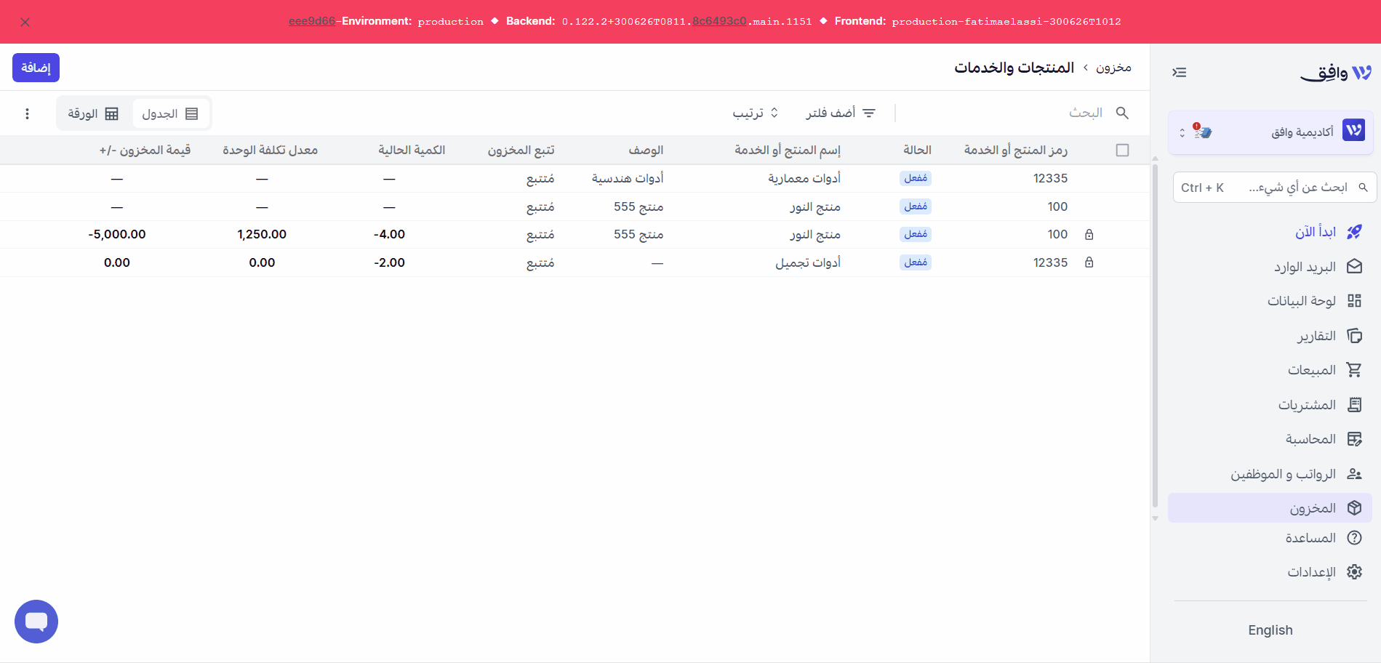Click the الإعدادات gear icon

pyautogui.click(x=1354, y=572)
